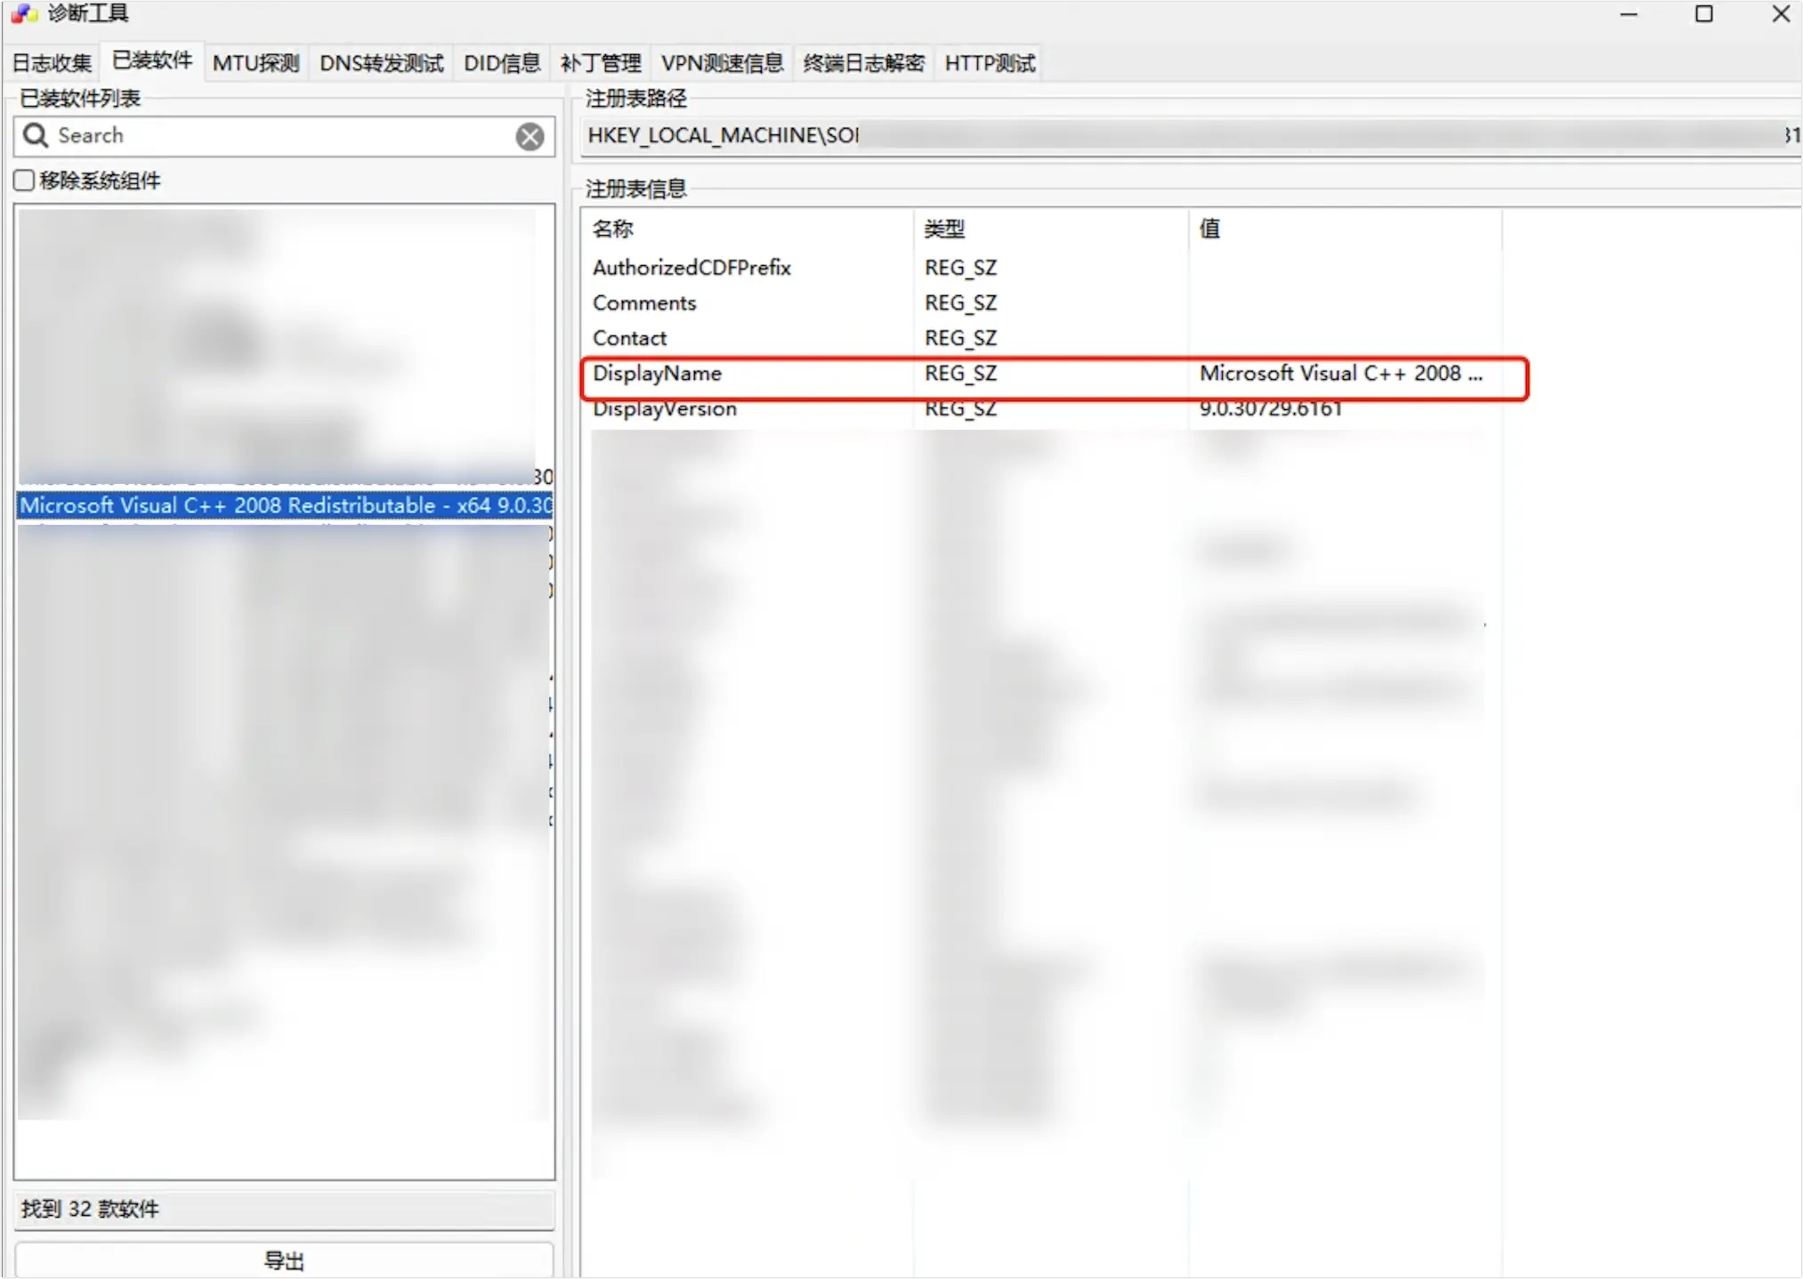Switch to the VPN测速信息 tab
This screenshot has width=1803, height=1279.
[x=722, y=63]
